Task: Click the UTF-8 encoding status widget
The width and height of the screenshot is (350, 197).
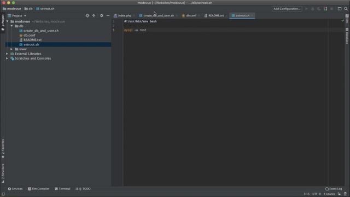Action: pyautogui.click(x=317, y=194)
